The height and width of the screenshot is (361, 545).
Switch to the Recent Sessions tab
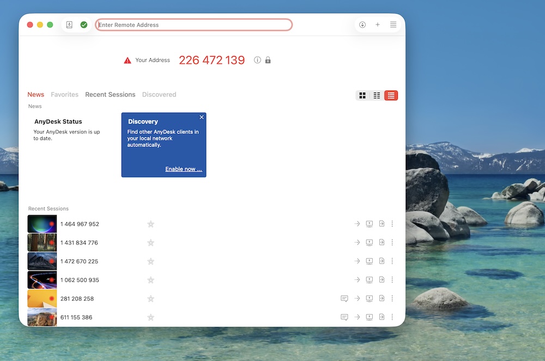(x=110, y=94)
